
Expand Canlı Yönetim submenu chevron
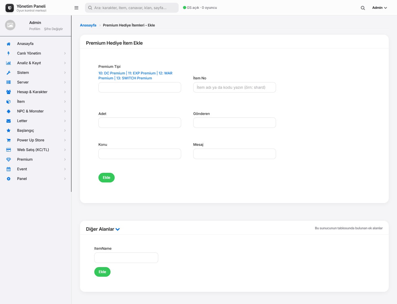pos(65,53)
